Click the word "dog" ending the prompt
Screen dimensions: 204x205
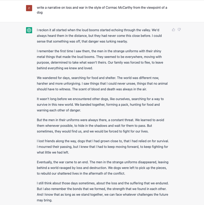[40, 12]
